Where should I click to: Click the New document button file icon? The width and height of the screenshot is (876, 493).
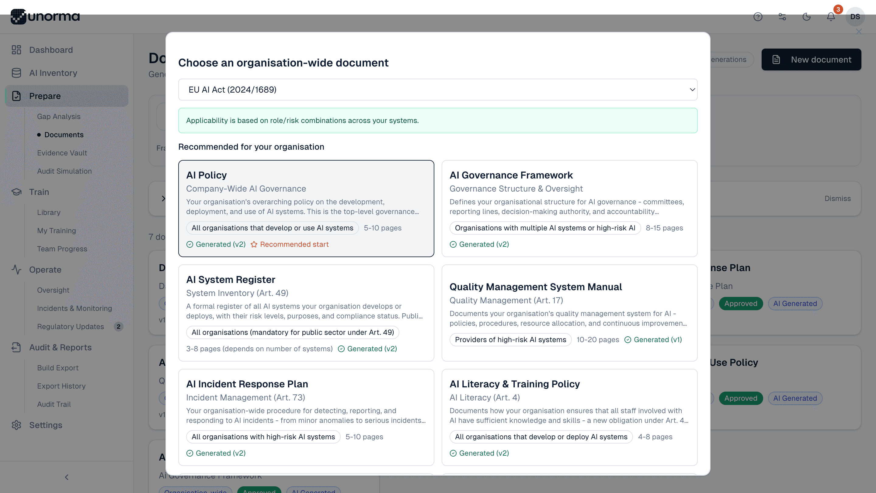coord(776,60)
